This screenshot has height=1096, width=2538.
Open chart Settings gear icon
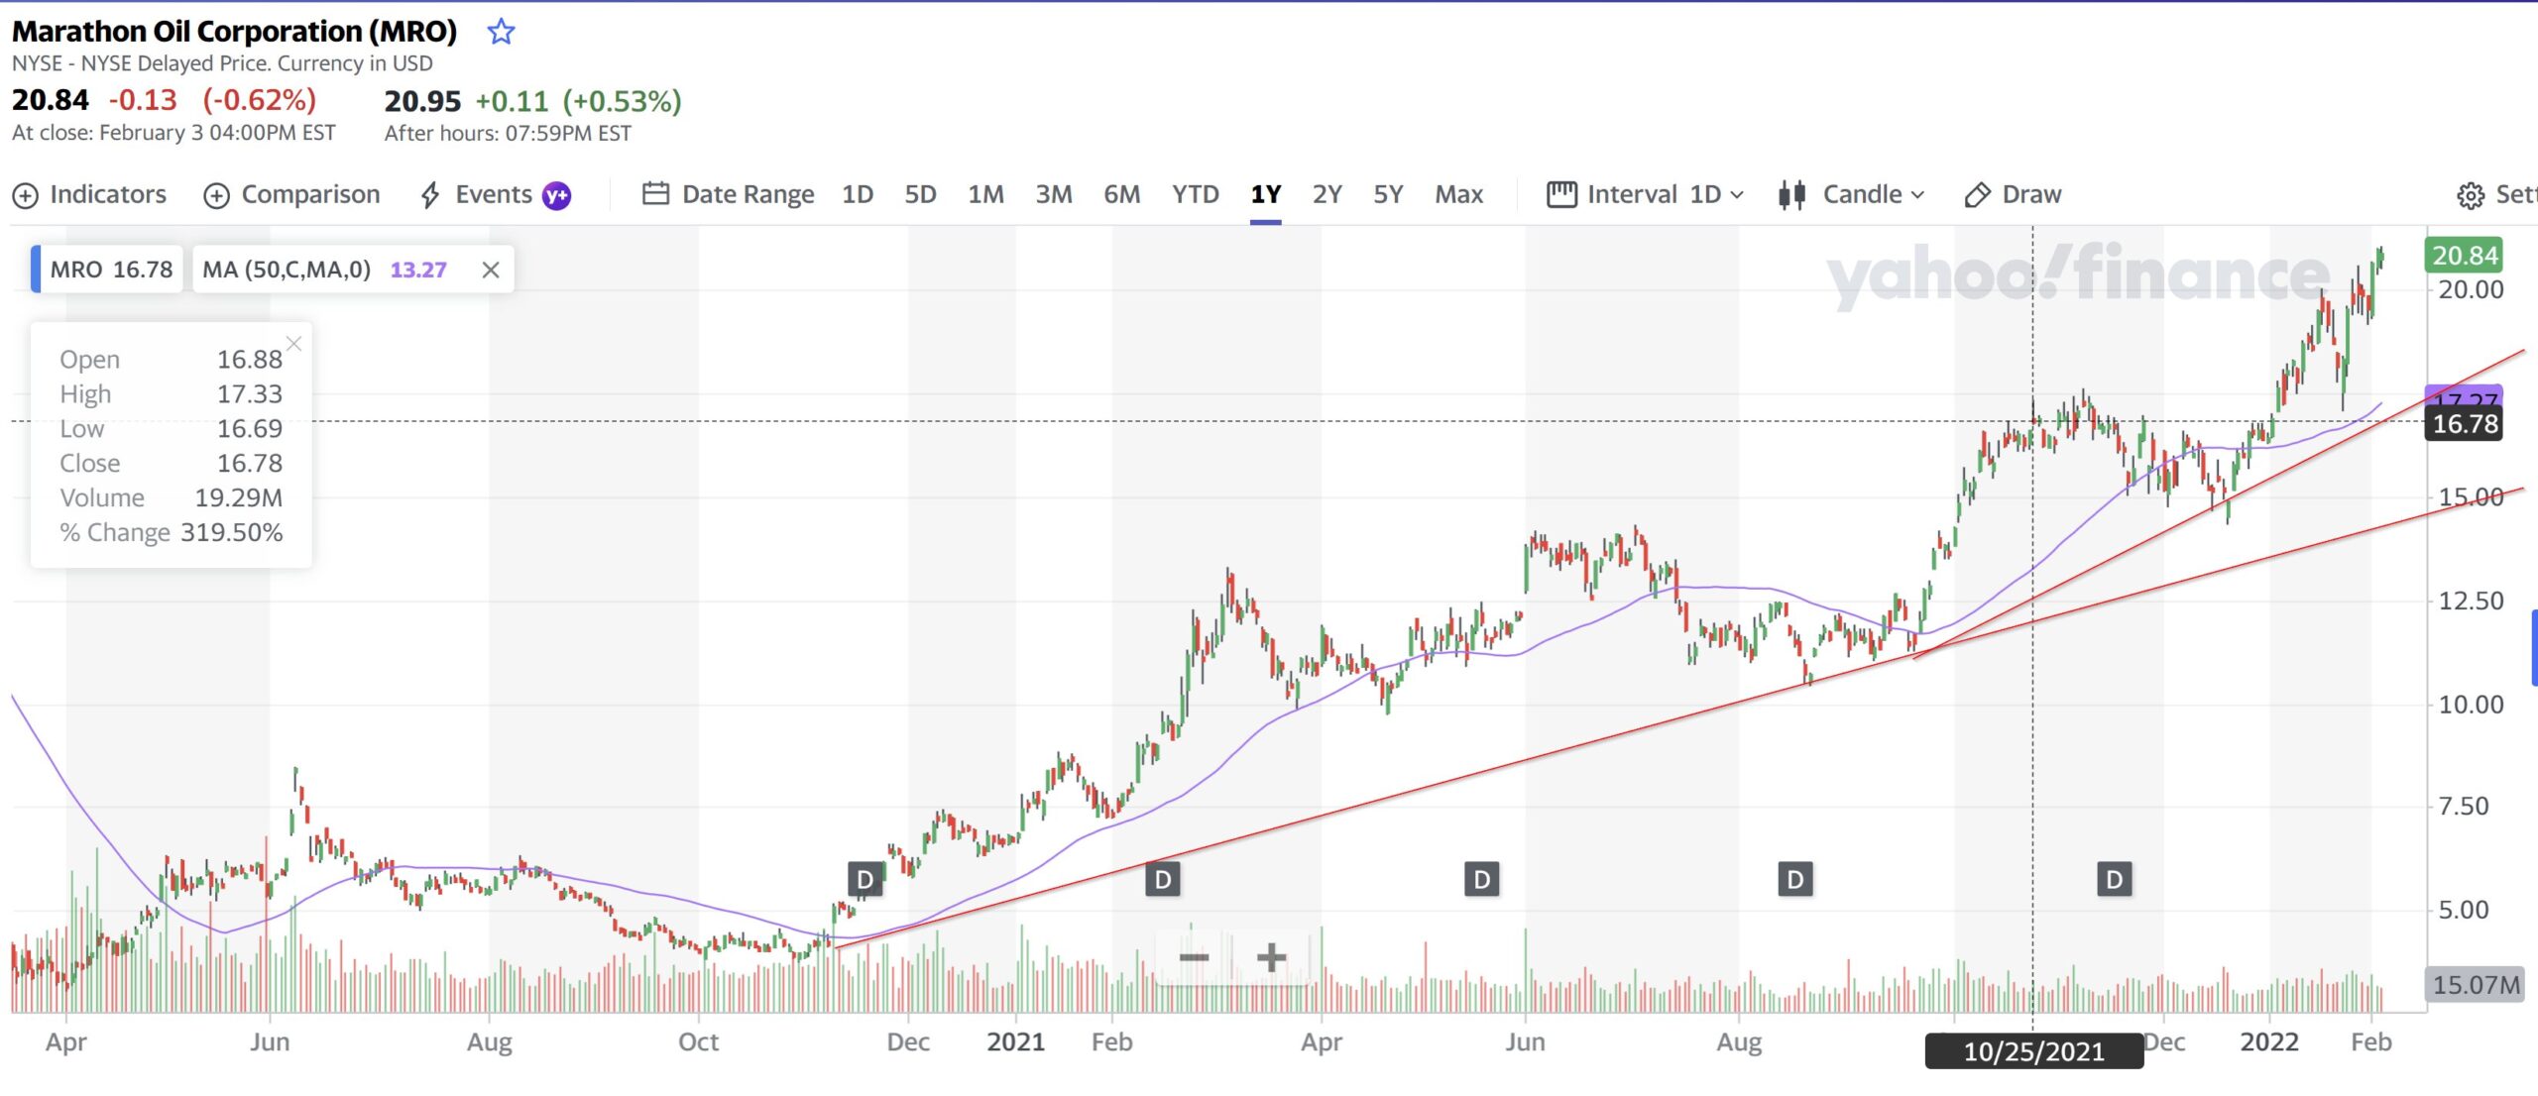[2471, 196]
